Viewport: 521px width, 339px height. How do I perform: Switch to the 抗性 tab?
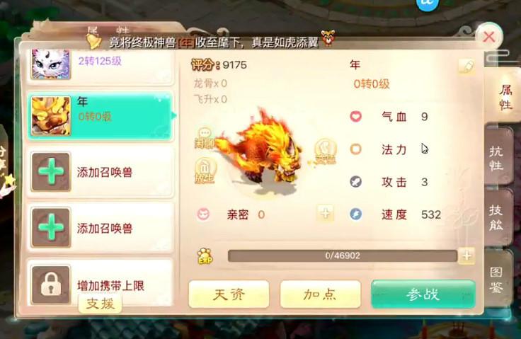496,159
